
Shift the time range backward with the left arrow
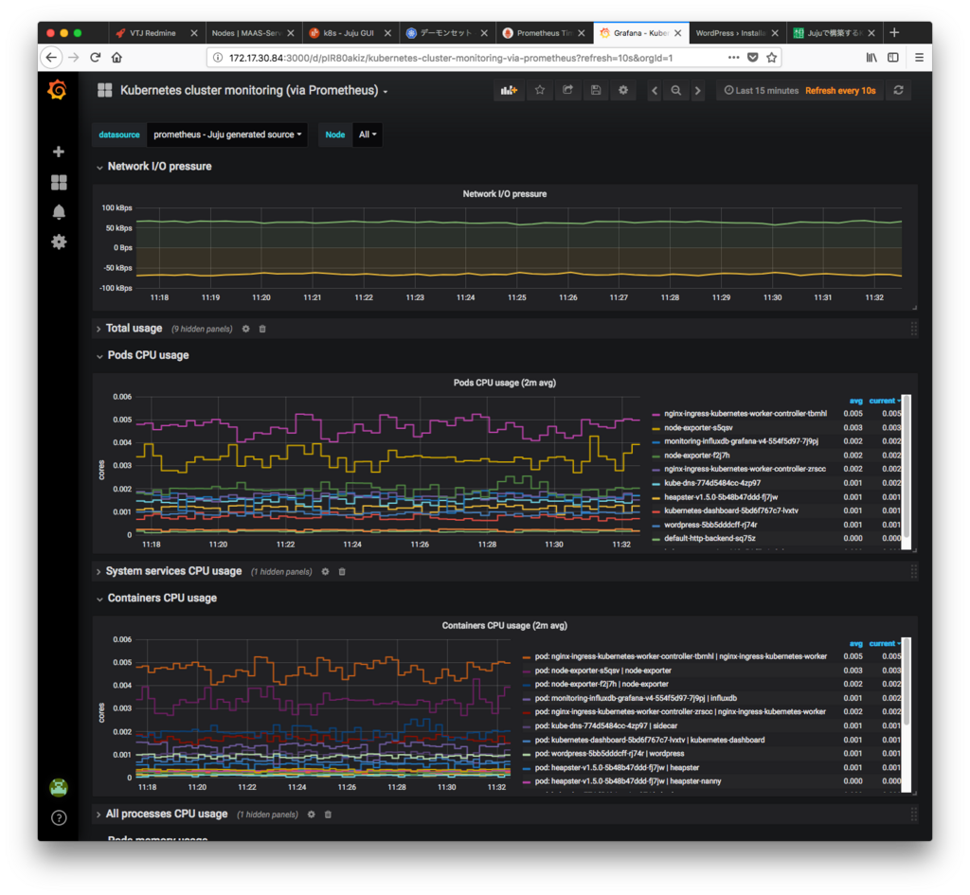[x=655, y=90]
